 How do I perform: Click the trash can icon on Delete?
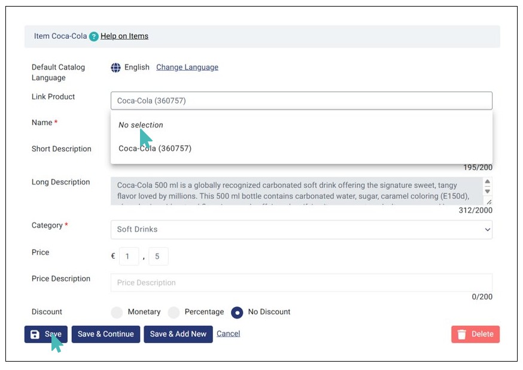[x=461, y=334]
